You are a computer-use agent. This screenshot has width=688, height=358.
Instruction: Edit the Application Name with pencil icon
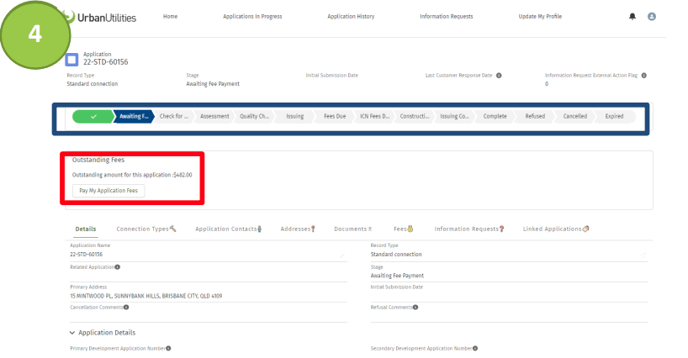click(342, 255)
